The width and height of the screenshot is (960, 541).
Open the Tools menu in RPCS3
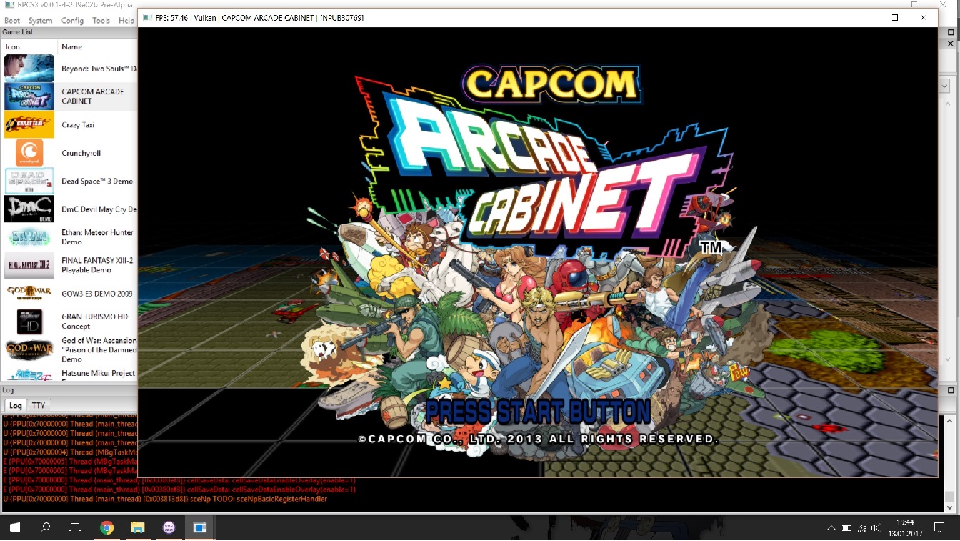coord(101,21)
